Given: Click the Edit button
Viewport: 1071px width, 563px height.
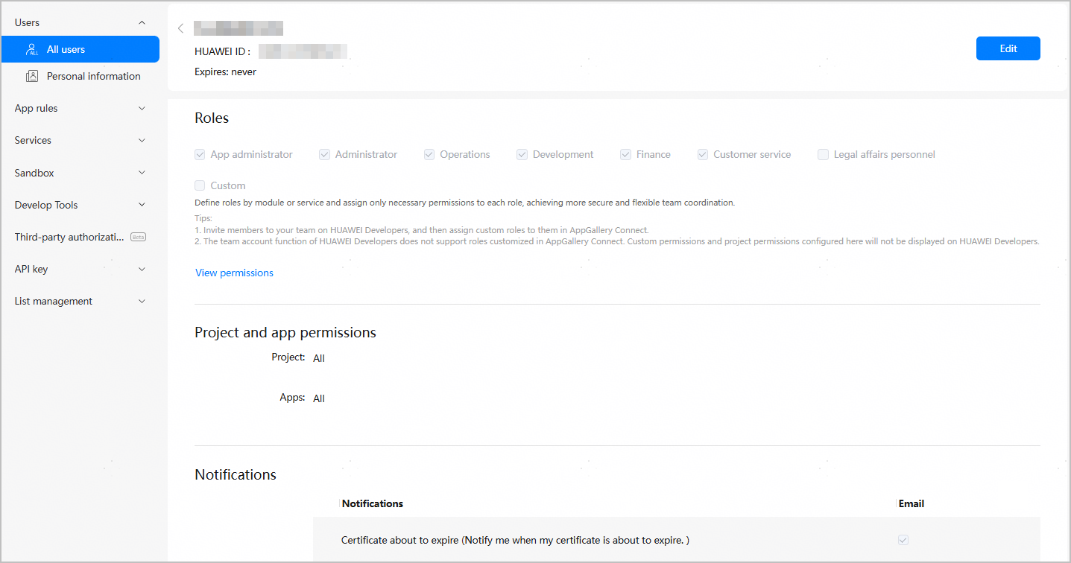Looking at the screenshot, I should pyautogui.click(x=1008, y=48).
